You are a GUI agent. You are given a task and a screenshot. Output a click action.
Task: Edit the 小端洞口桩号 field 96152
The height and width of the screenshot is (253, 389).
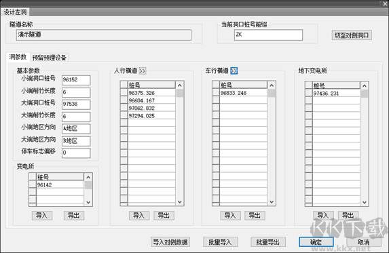tap(76, 80)
